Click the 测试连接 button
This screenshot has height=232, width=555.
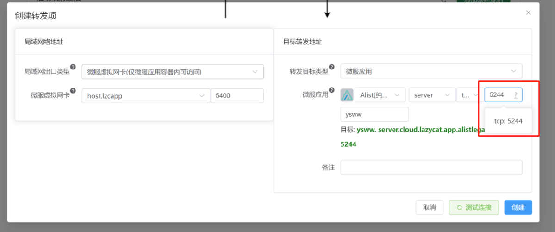(x=474, y=207)
